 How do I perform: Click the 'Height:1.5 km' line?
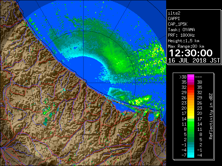[x=183, y=41]
